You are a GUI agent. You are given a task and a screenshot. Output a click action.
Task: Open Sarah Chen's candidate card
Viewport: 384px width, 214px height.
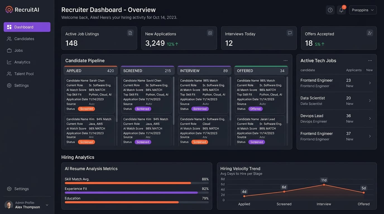coord(90,95)
